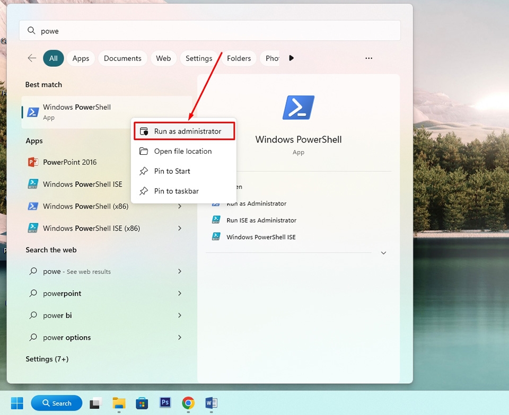Select the power options web suggestion
509x415 pixels.
[67, 338]
